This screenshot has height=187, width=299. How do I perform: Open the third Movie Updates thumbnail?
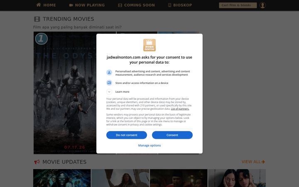[x=179, y=178]
